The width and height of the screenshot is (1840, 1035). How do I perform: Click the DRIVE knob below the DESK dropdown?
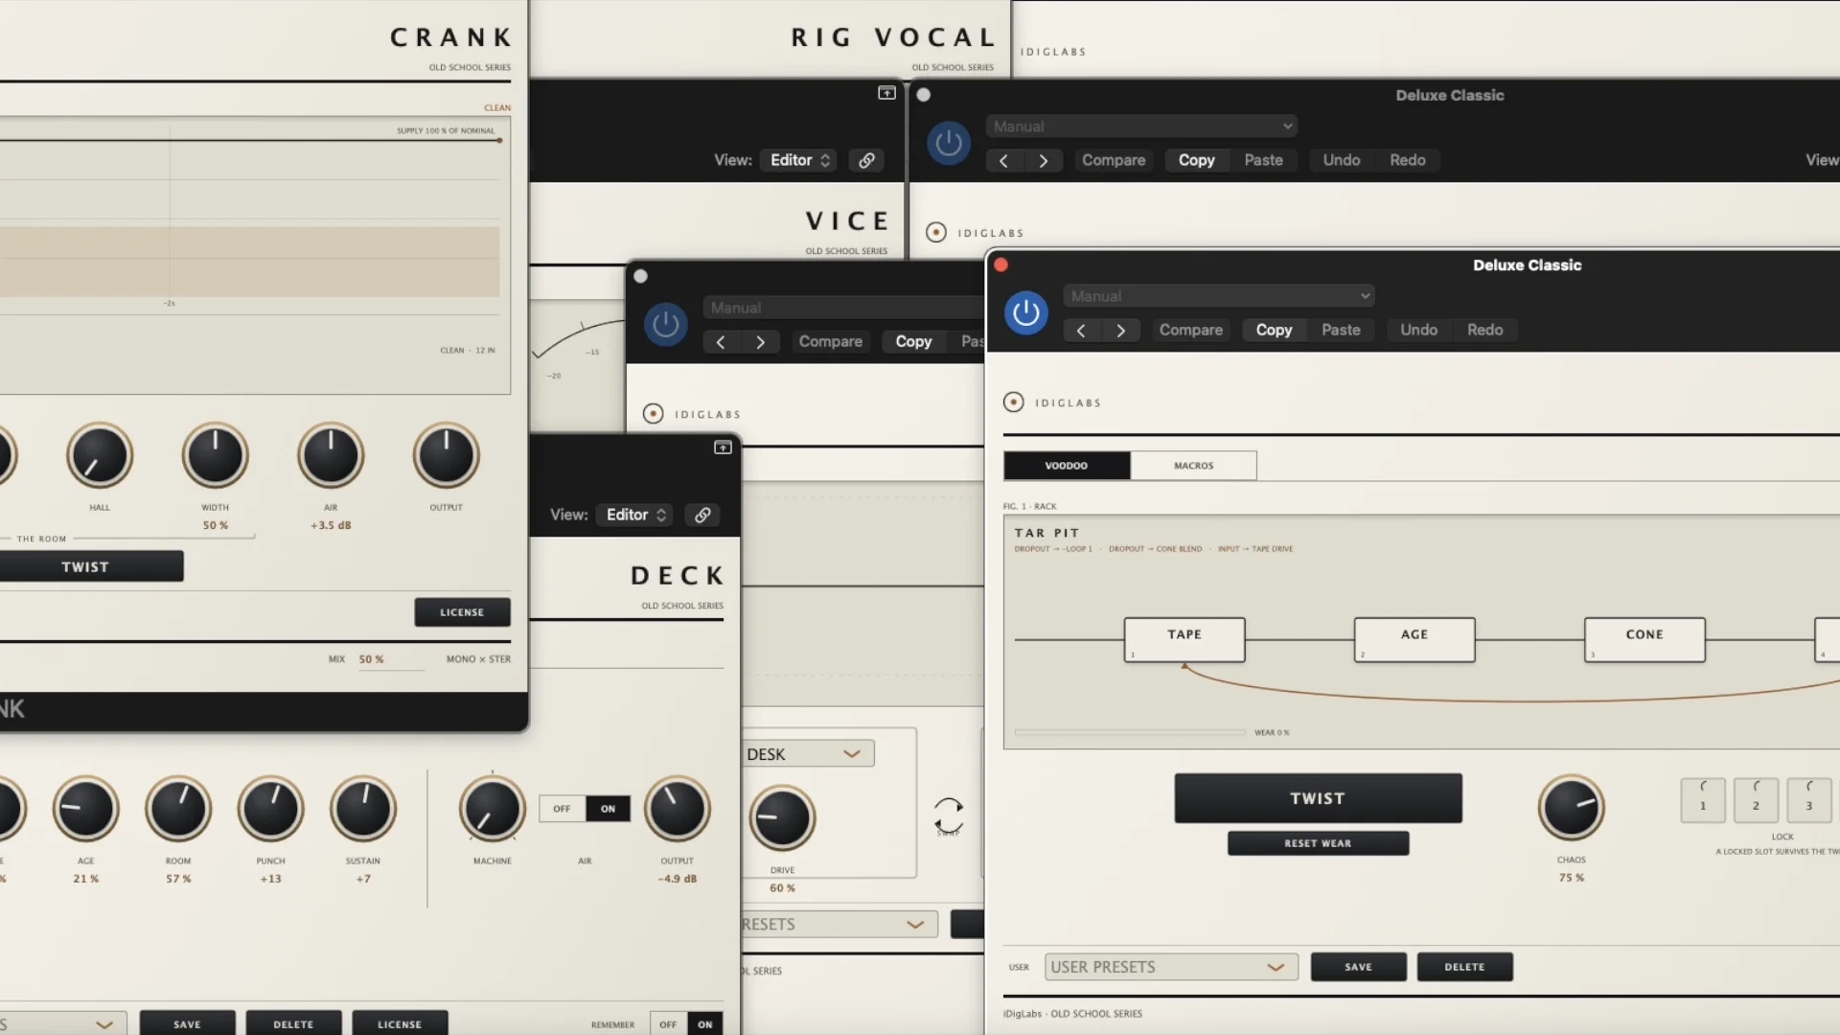(x=782, y=818)
